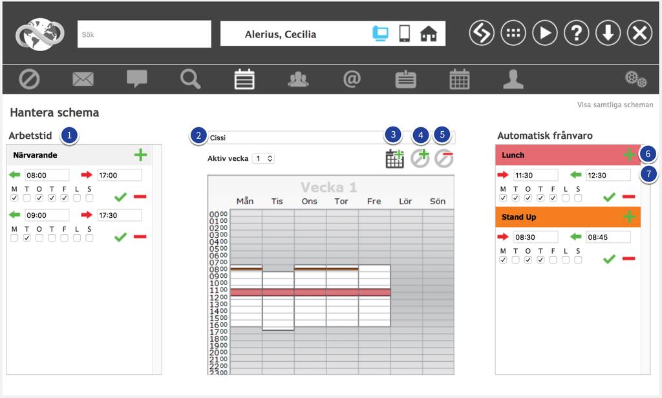Click add schedule circle plus icon
This screenshot has height=398, width=662.
point(420,159)
